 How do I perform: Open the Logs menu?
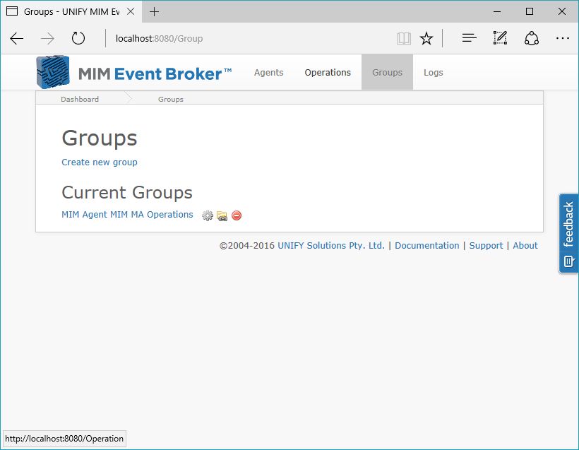click(x=433, y=73)
